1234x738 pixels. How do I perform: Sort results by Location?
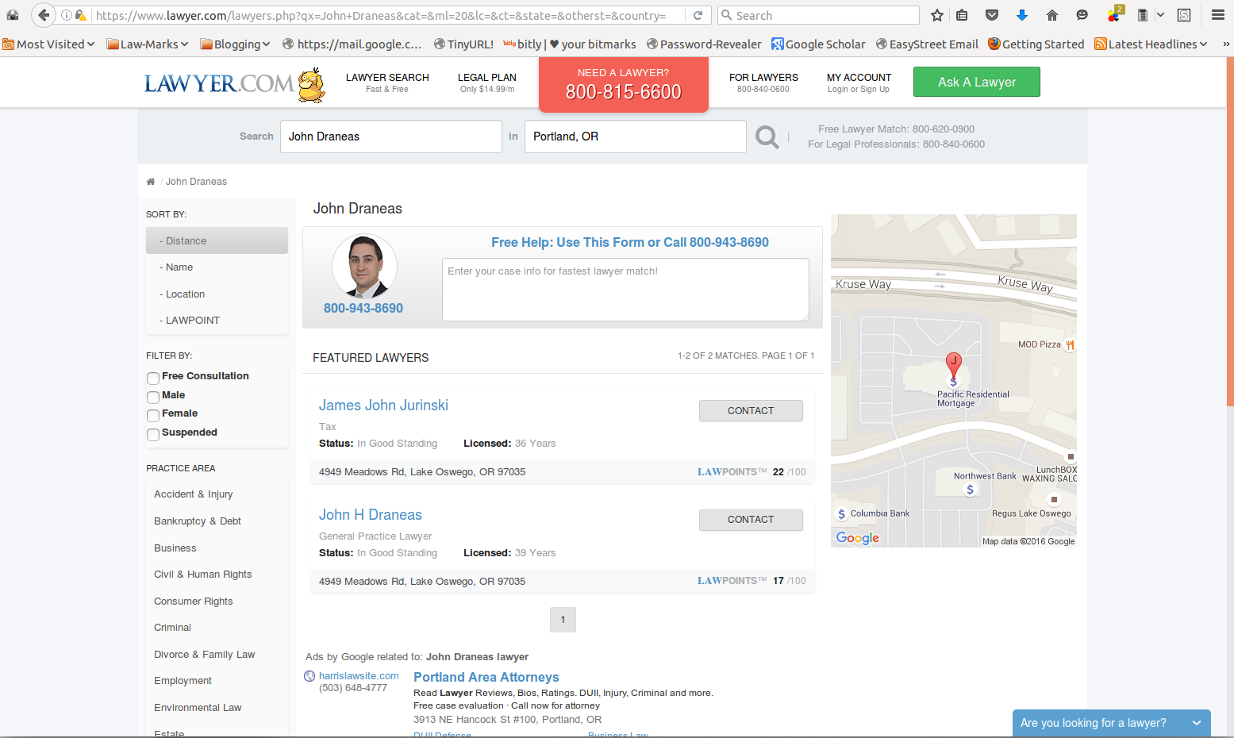[x=217, y=294]
